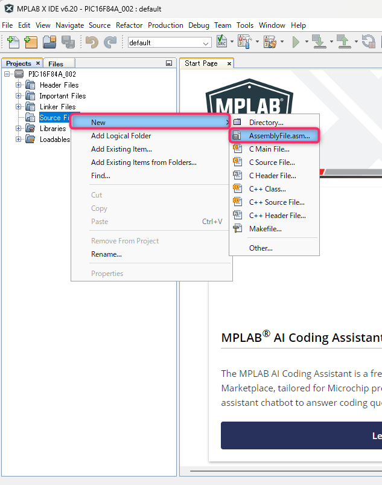Image resolution: width=382 pixels, height=485 pixels.
Task: Click the AssemblyFile.asm chip icon
Action: coord(237,135)
